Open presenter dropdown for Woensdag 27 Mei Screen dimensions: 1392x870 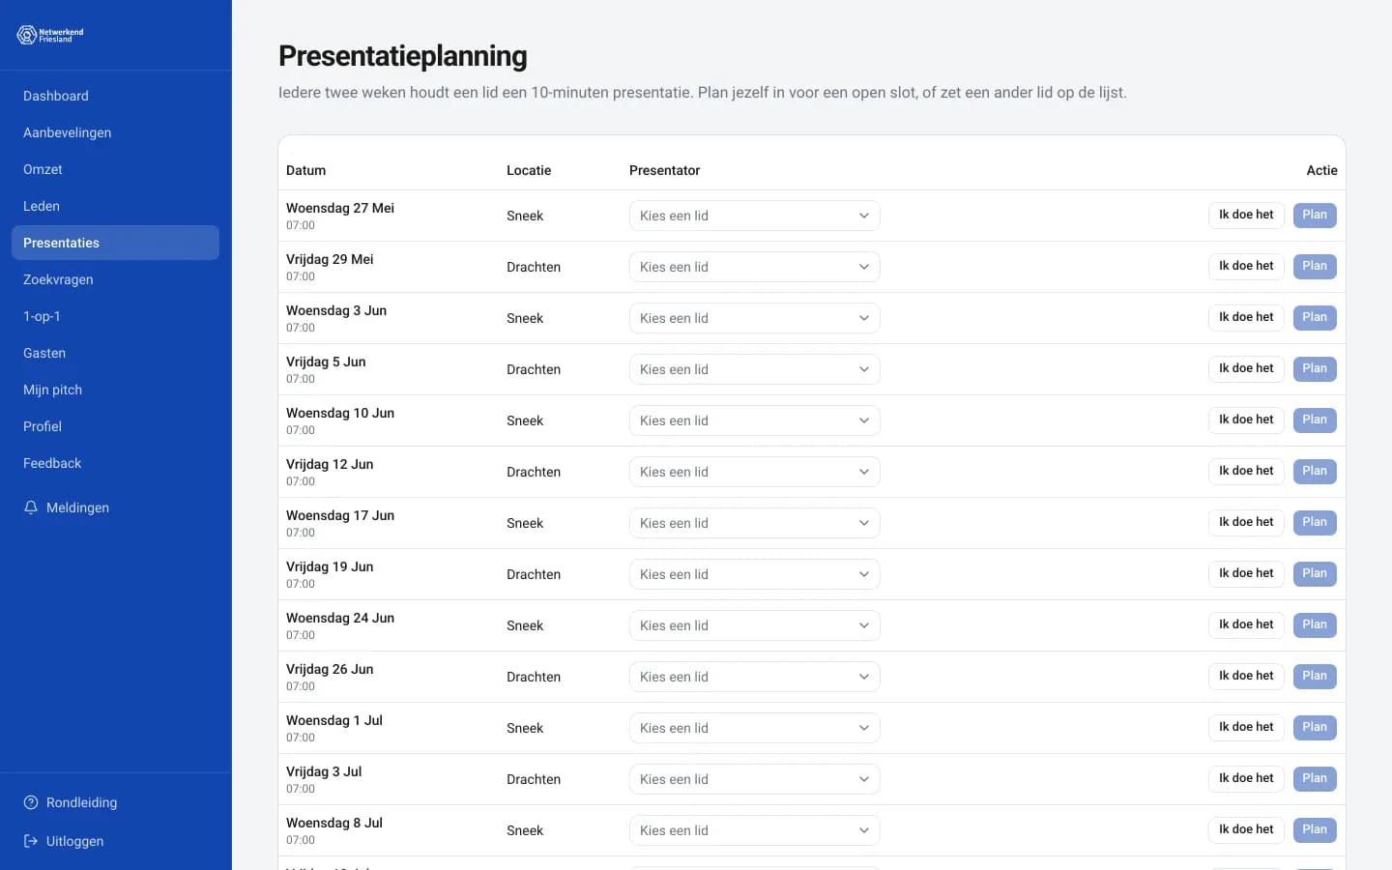754,216
